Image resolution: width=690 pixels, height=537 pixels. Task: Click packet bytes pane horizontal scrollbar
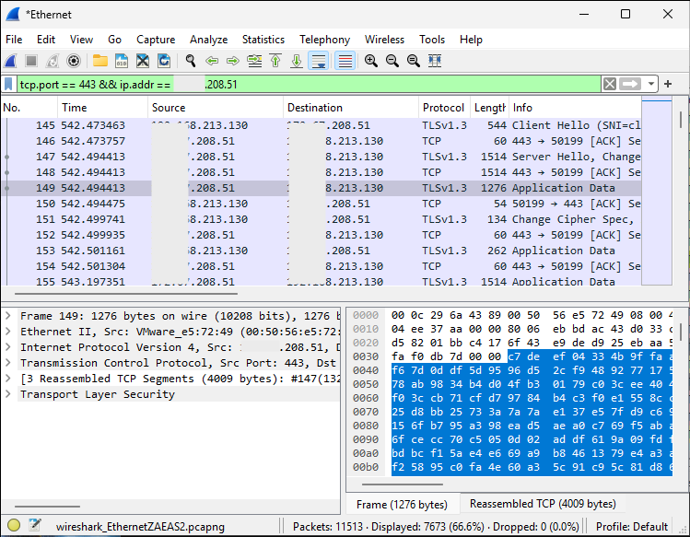(x=403, y=484)
